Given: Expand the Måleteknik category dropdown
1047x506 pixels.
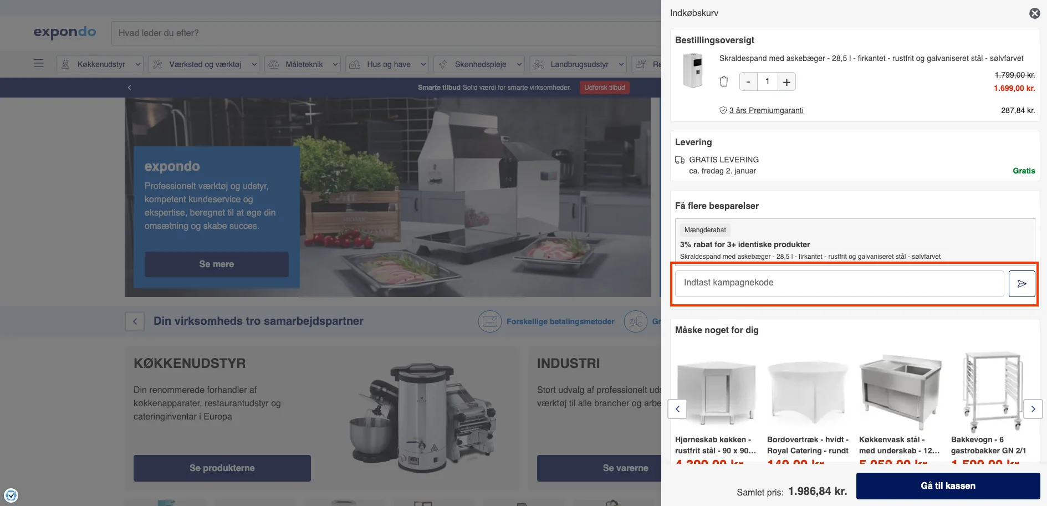Looking at the screenshot, I should 303,64.
